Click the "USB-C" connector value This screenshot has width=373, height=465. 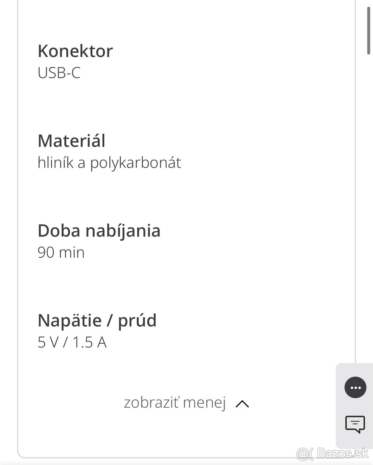coord(59,73)
